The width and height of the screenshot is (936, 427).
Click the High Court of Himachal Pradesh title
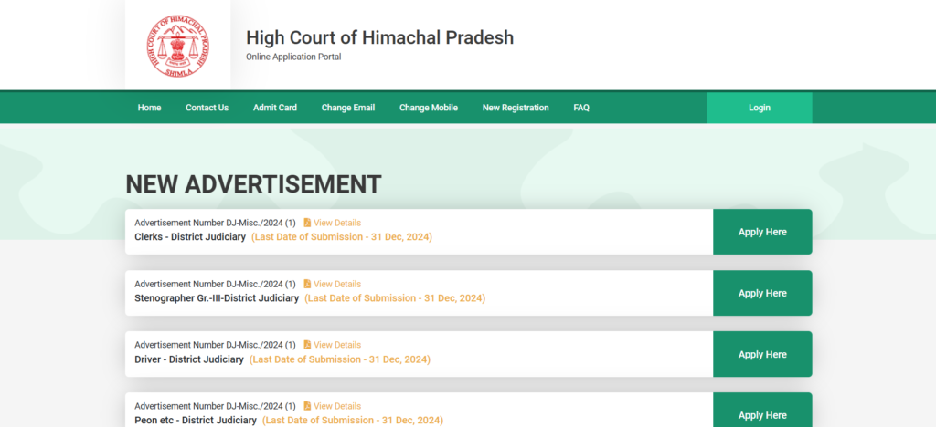[379, 37]
